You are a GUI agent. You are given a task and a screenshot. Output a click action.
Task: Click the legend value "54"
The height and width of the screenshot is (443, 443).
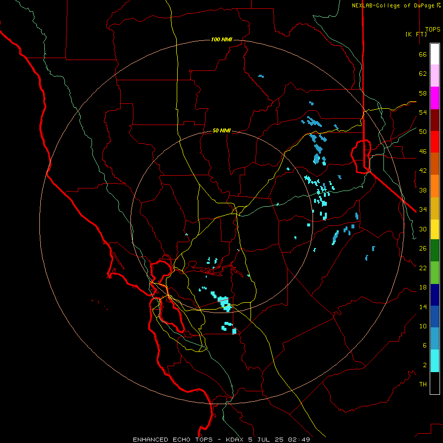pos(423,112)
